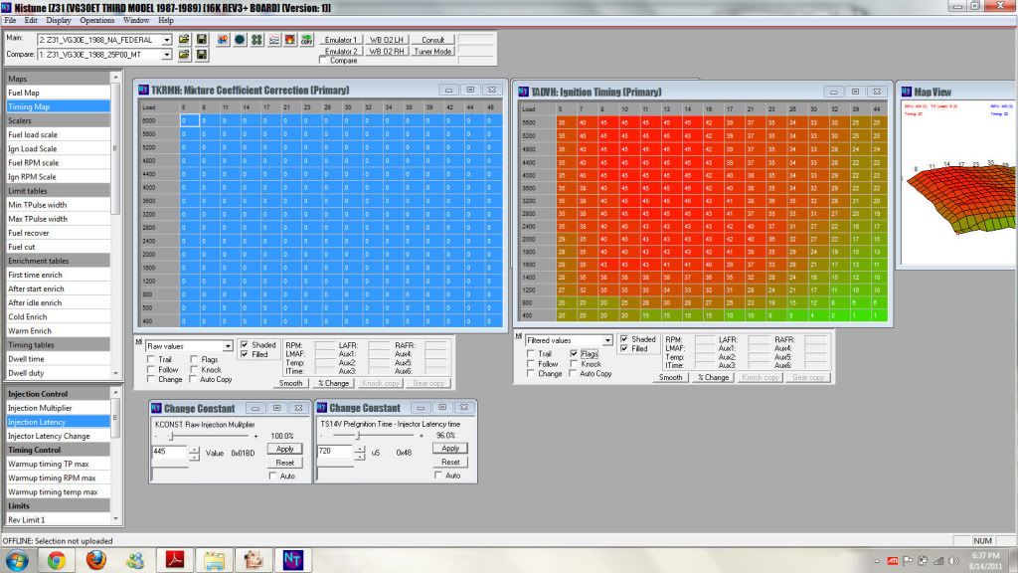This screenshot has width=1018, height=573.
Task: Open the Display menu
Action: [x=59, y=20]
